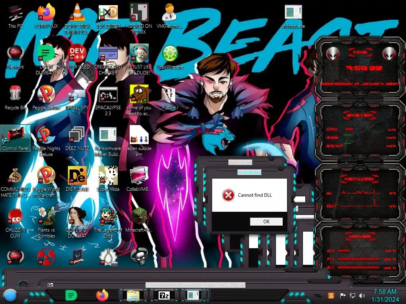Select the FLASH ! desktop icon
Viewport: 406px width, 304px height.
[x=170, y=98]
